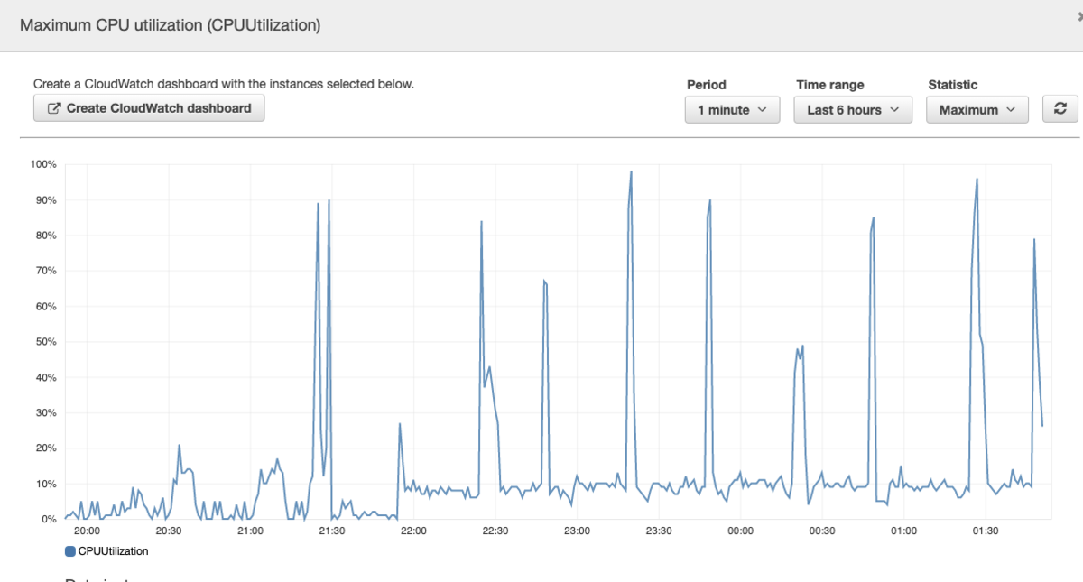
Task: Click the 100% y-axis label
Action: tap(43, 164)
